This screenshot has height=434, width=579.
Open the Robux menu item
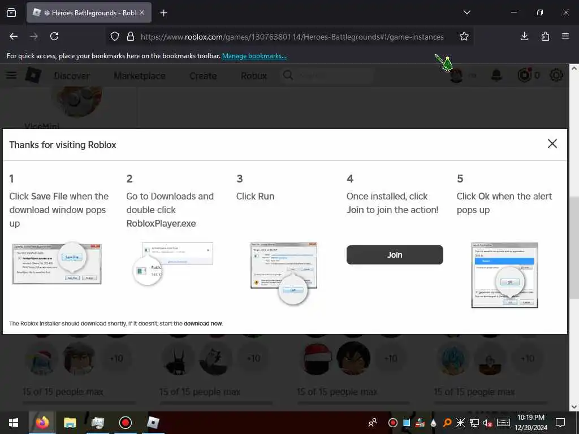coord(254,76)
